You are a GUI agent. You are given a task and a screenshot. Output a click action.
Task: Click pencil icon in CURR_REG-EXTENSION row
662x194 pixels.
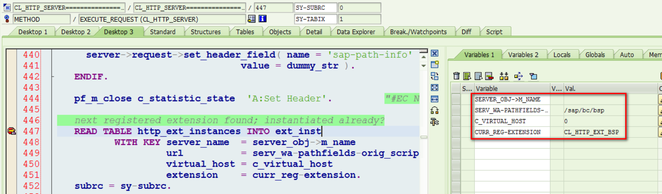coord(660,132)
